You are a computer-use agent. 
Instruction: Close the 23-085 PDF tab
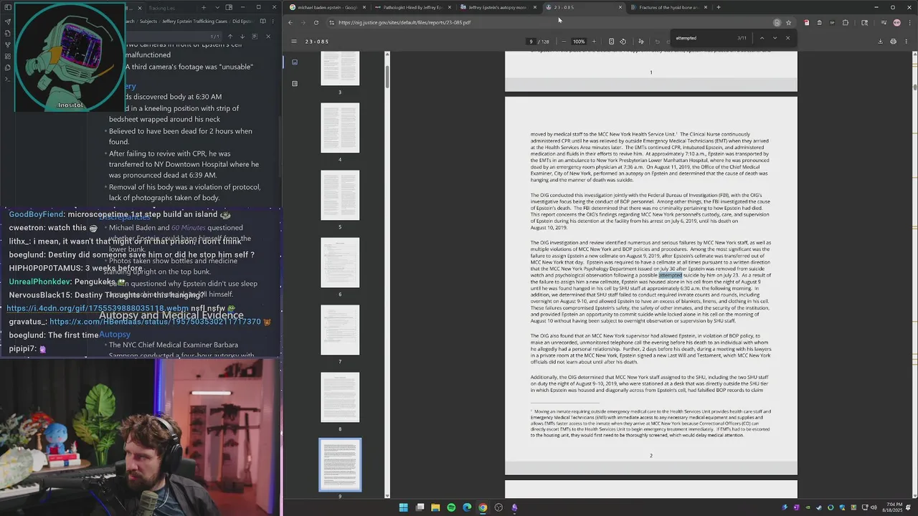pos(620,7)
